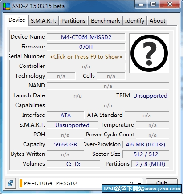183x194 pixels.
Task: Click the Sector Size value 512 / 512
Action: (x=146, y=154)
